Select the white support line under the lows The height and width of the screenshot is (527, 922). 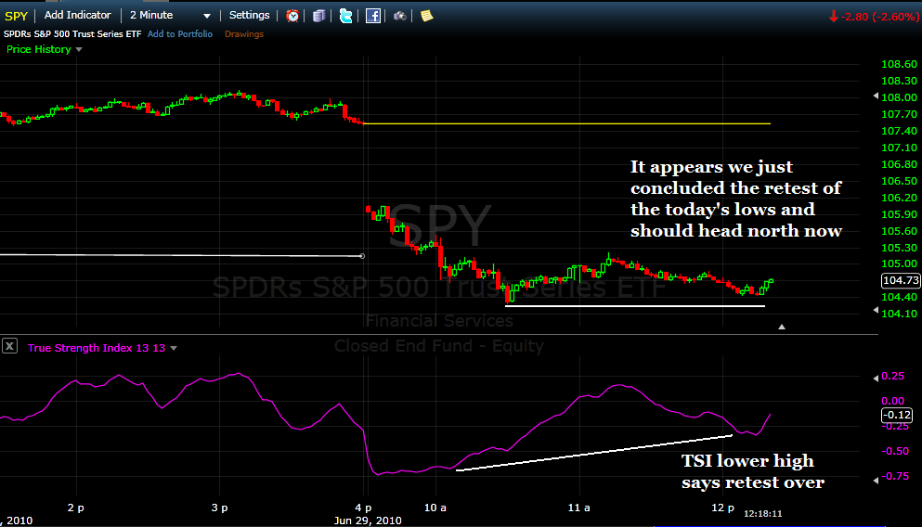pyautogui.click(x=635, y=305)
